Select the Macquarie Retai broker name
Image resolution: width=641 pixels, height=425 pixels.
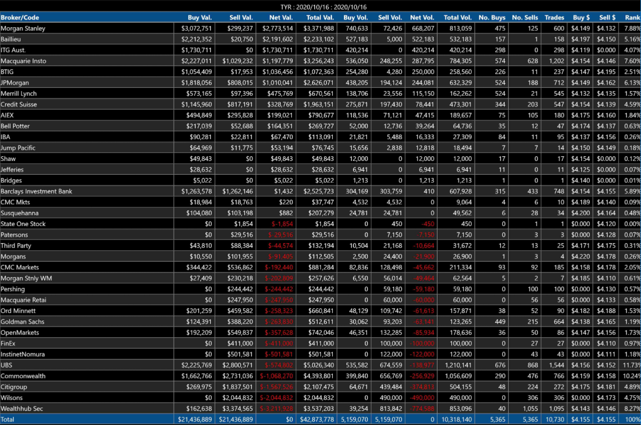click(22, 300)
